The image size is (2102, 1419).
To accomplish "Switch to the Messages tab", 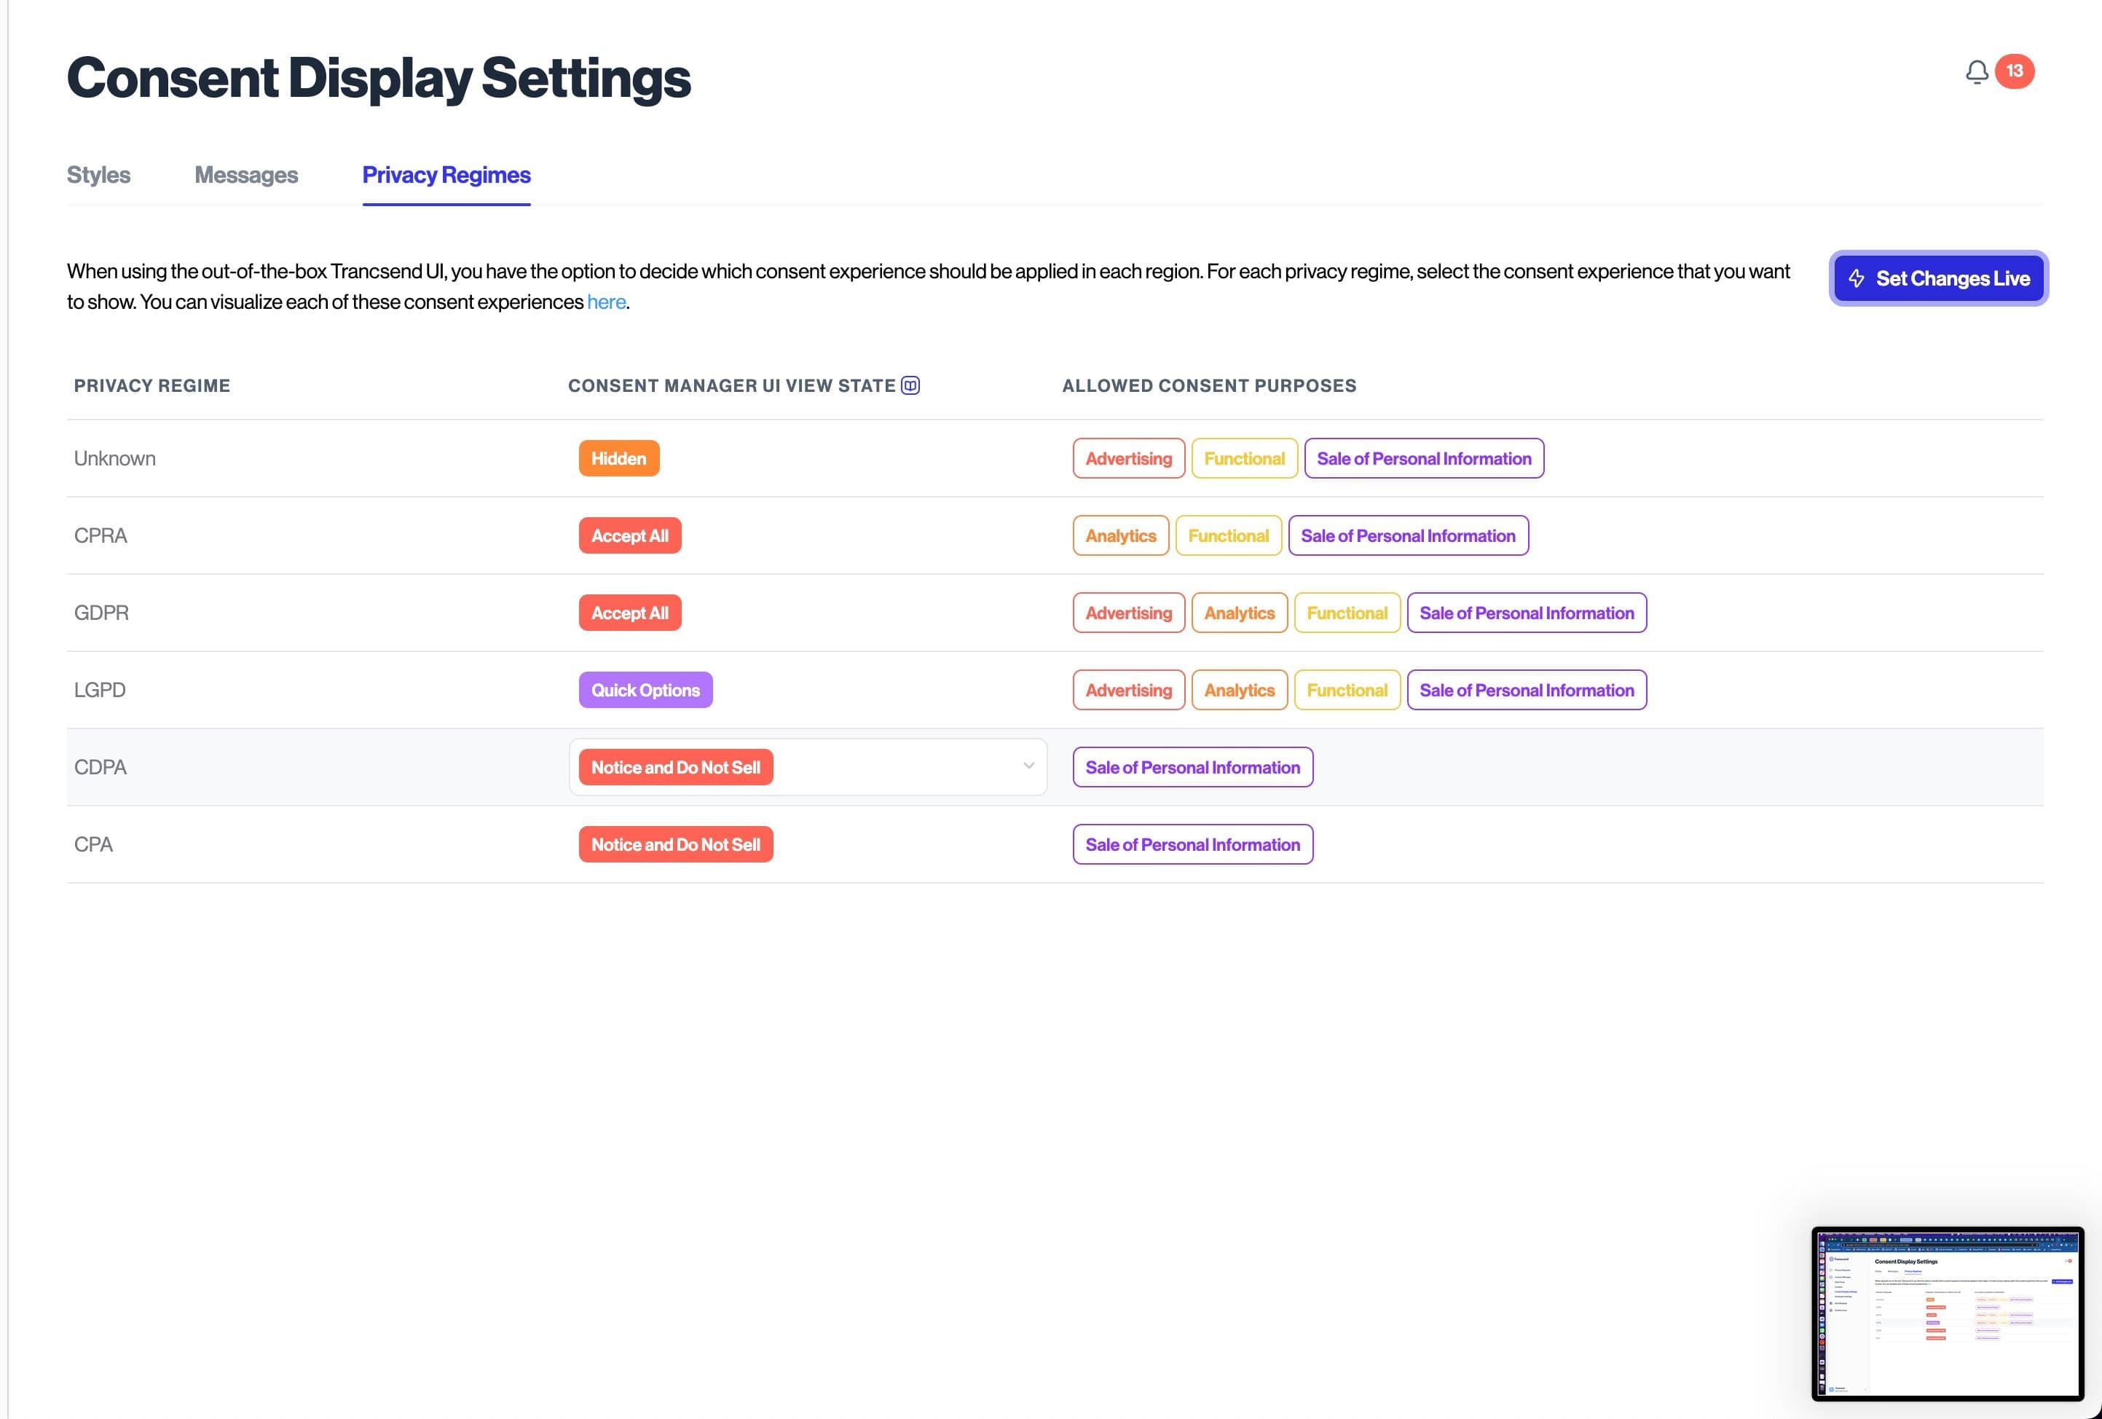I will click(x=246, y=175).
